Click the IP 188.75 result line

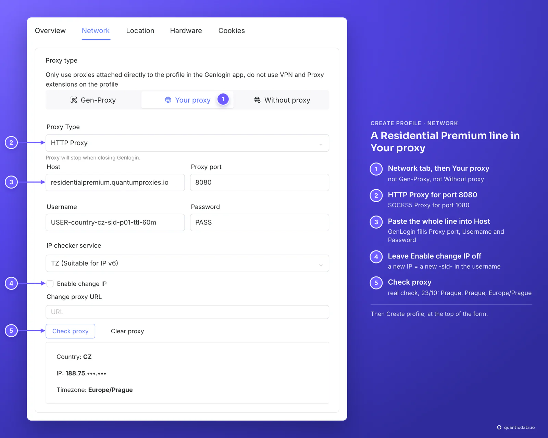[x=82, y=373]
